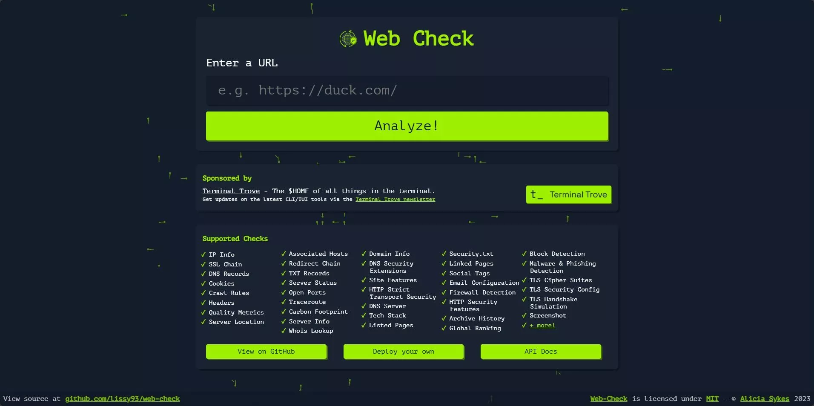Click the checkmark next to Screenshot

click(x=524, y=316)
